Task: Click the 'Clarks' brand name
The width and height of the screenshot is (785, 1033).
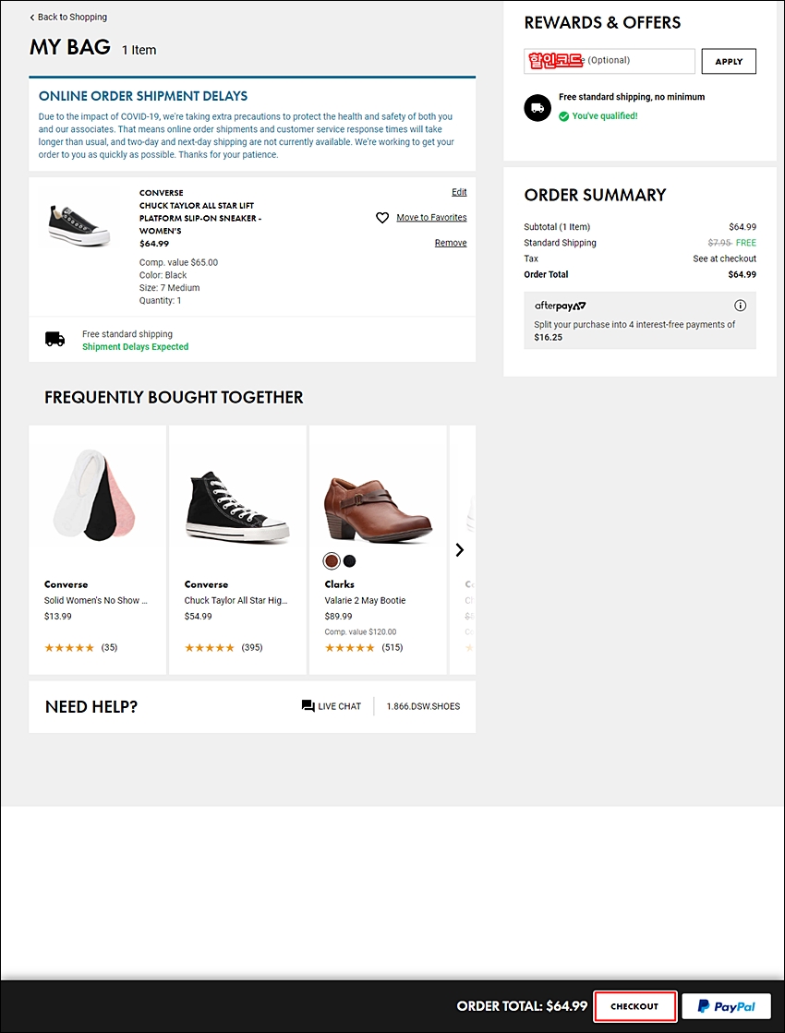Action: click(340, 584)
